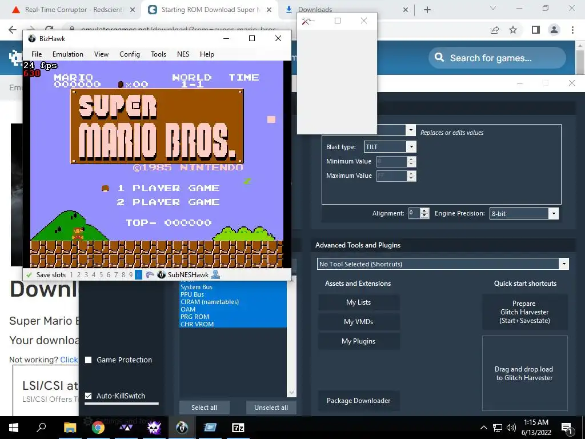Open the Blast type TILT dropdown
The height and width of the screenshot is (439, 585).
tap(411, 147)
